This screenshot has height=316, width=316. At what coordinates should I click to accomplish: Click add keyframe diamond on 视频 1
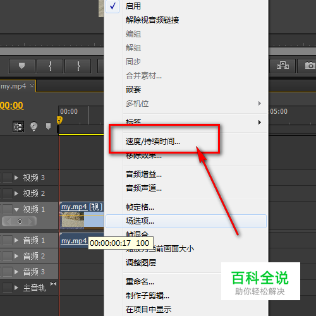pyautogui.click(x=20, y=221)
